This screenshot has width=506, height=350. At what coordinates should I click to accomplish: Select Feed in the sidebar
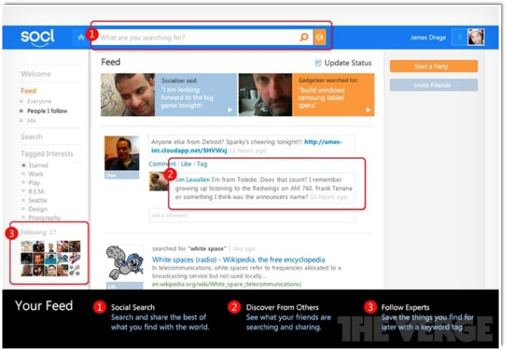point(29,91)
